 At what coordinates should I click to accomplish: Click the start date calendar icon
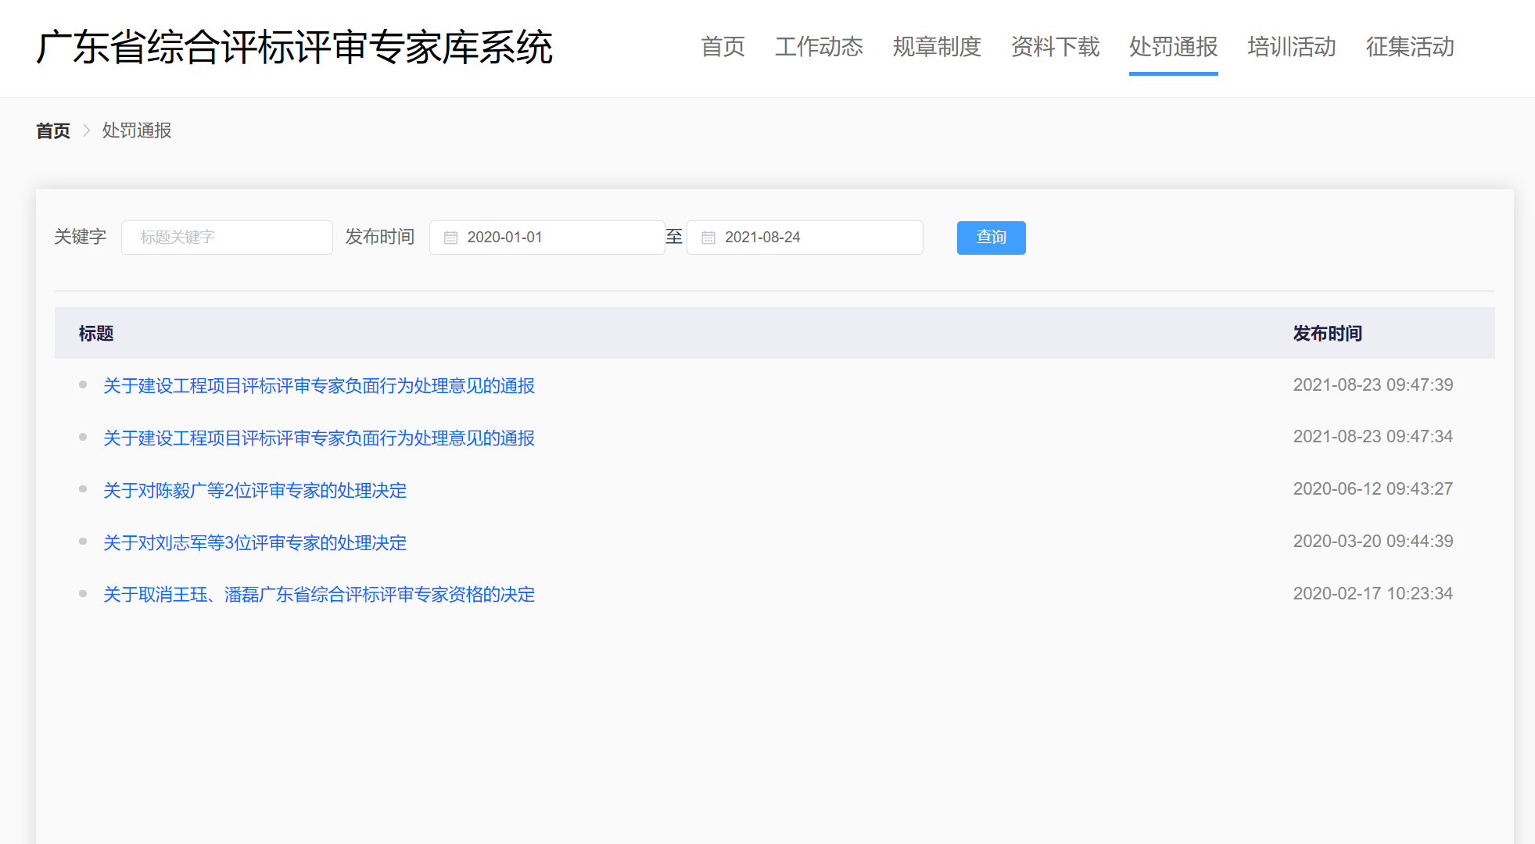coord(450,238)
